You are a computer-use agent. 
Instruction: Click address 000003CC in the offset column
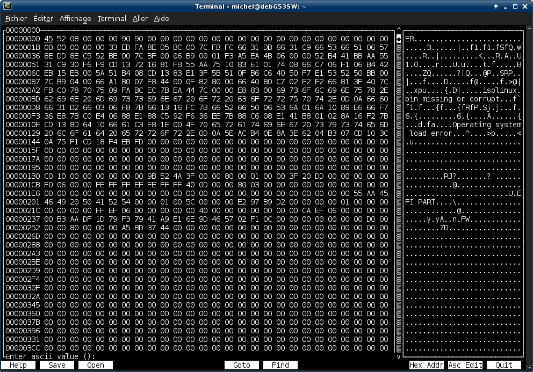(23, 348)
